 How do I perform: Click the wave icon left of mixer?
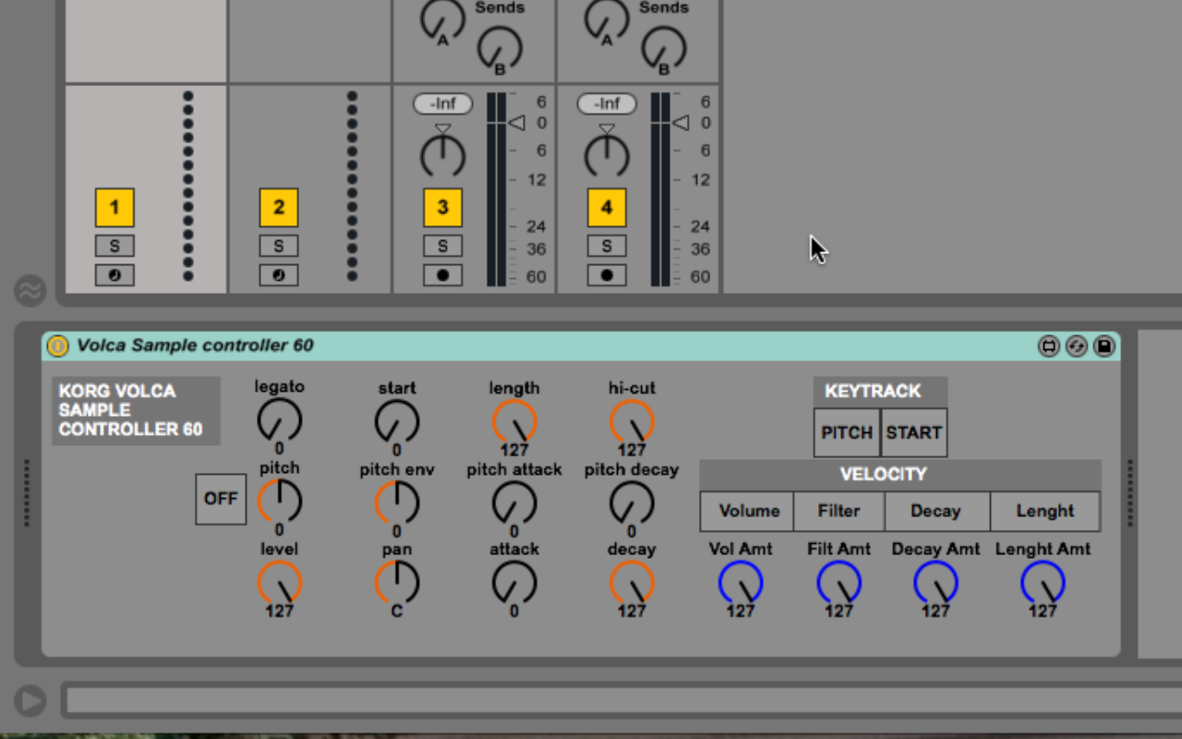click(x=30, y=291)
